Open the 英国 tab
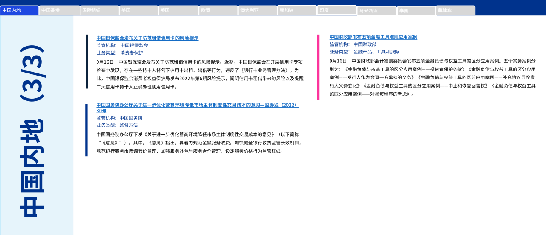The width and height of the screenshot is (546, 235). pyautogui.click(x=178, y=10)
